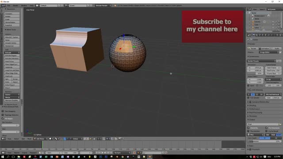Open the Properties editor type icon
Viewport: 283px width, 159px height.
(x=249, y=35)
